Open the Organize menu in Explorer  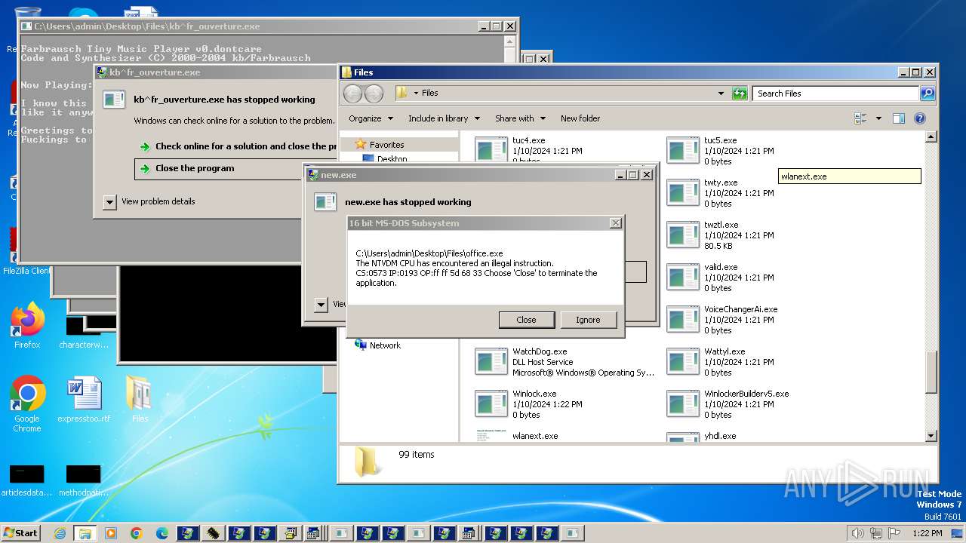click(x=371, y=118)
